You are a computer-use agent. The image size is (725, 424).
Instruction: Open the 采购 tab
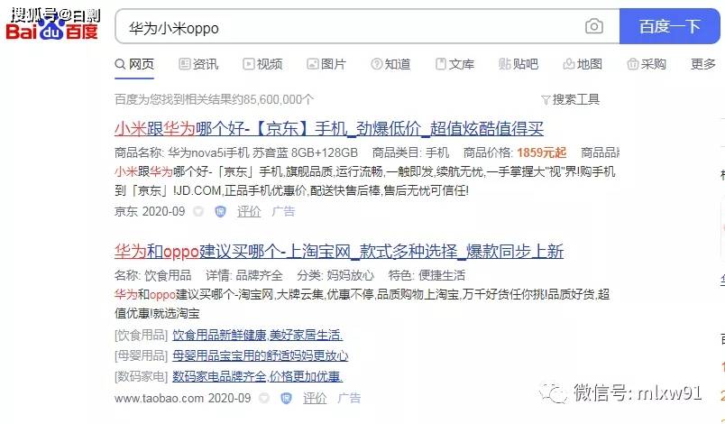[x=647, y=64]
